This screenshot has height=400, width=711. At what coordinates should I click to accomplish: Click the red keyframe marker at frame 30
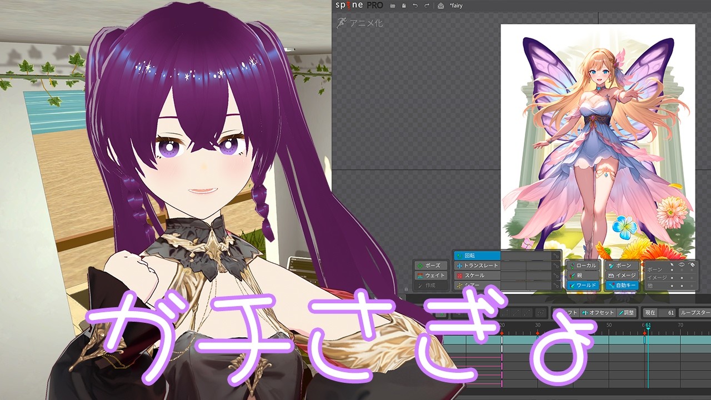[538, 332]
